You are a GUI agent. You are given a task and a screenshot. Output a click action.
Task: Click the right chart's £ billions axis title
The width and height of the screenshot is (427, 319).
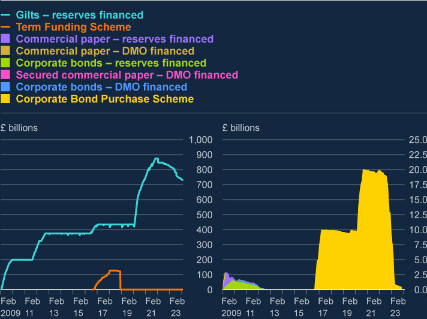pos(241,128)
